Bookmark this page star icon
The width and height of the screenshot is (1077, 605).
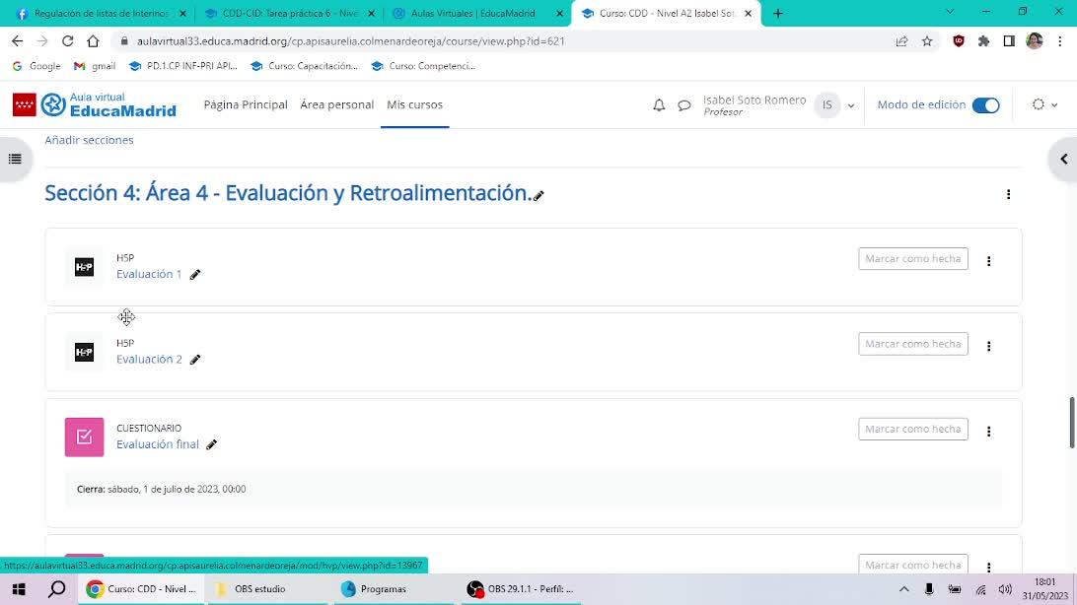[x=927, y=41]
